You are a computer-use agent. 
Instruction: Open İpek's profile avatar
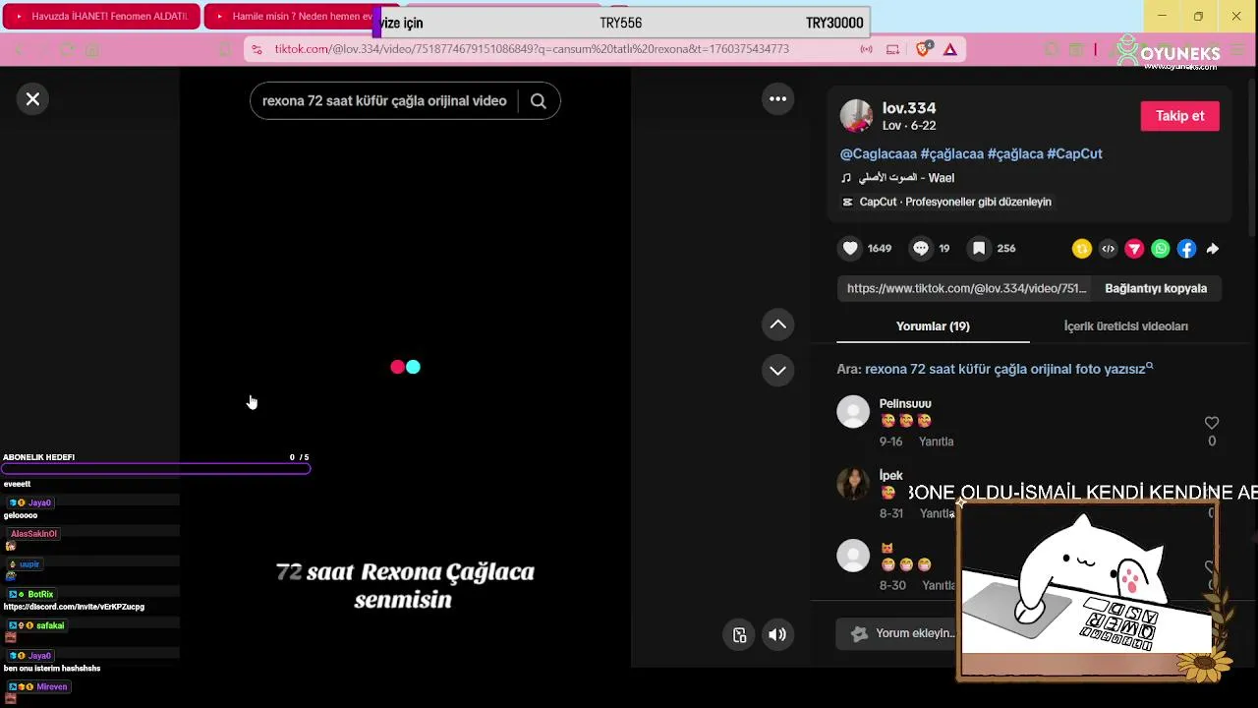coord(853,484)
